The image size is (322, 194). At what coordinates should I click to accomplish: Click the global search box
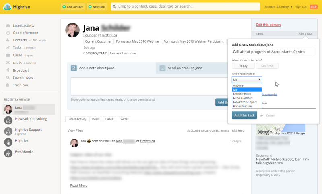[x=186, y=6]
